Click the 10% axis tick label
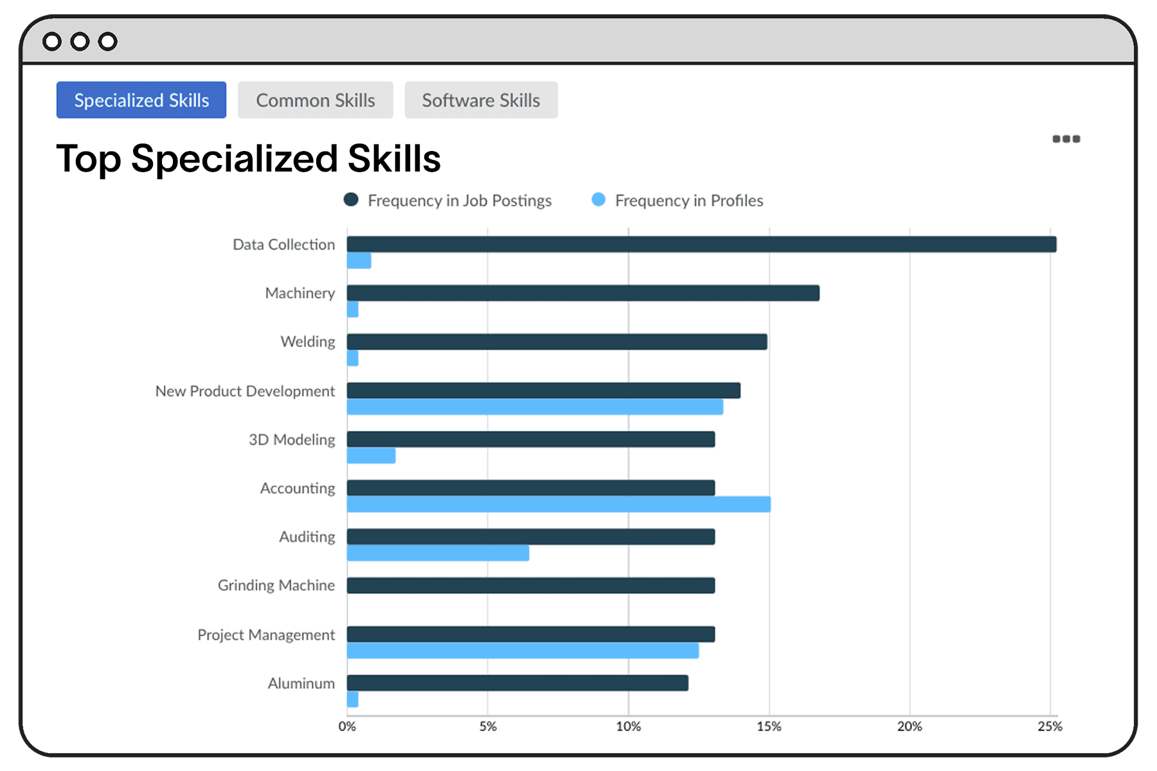 click(x=629, y=727)
